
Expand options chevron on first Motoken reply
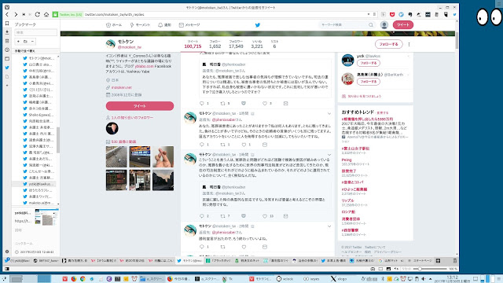pos(329,113)
